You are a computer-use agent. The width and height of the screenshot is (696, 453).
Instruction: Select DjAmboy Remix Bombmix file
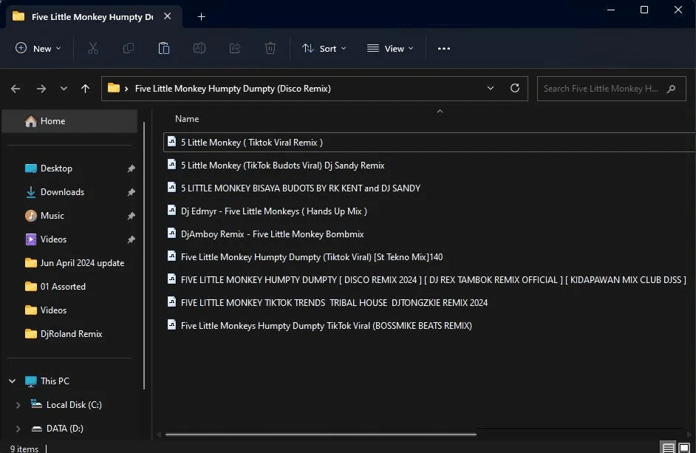(x=272, y=234)
